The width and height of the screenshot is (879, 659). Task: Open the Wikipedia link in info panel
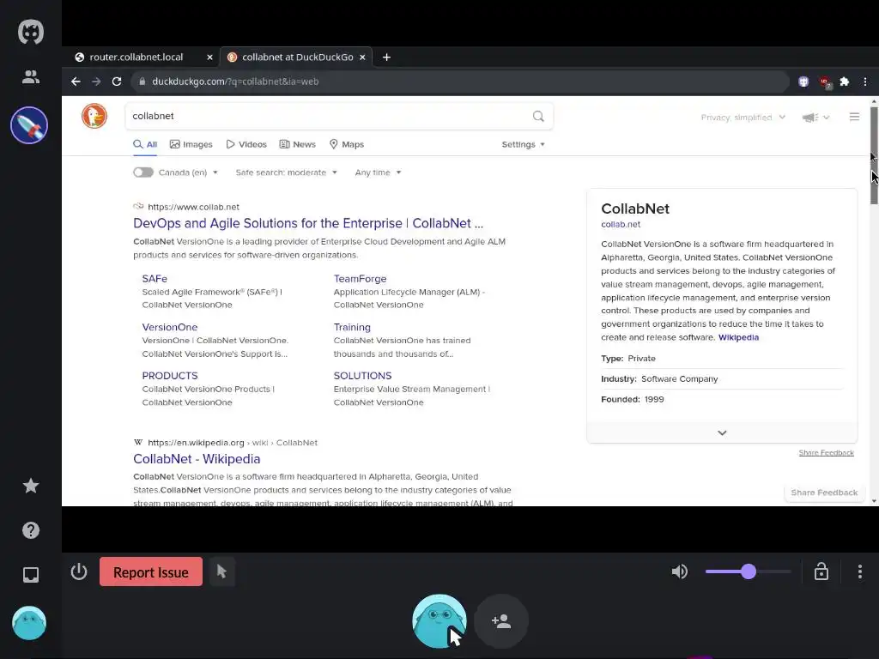point(738,337)
